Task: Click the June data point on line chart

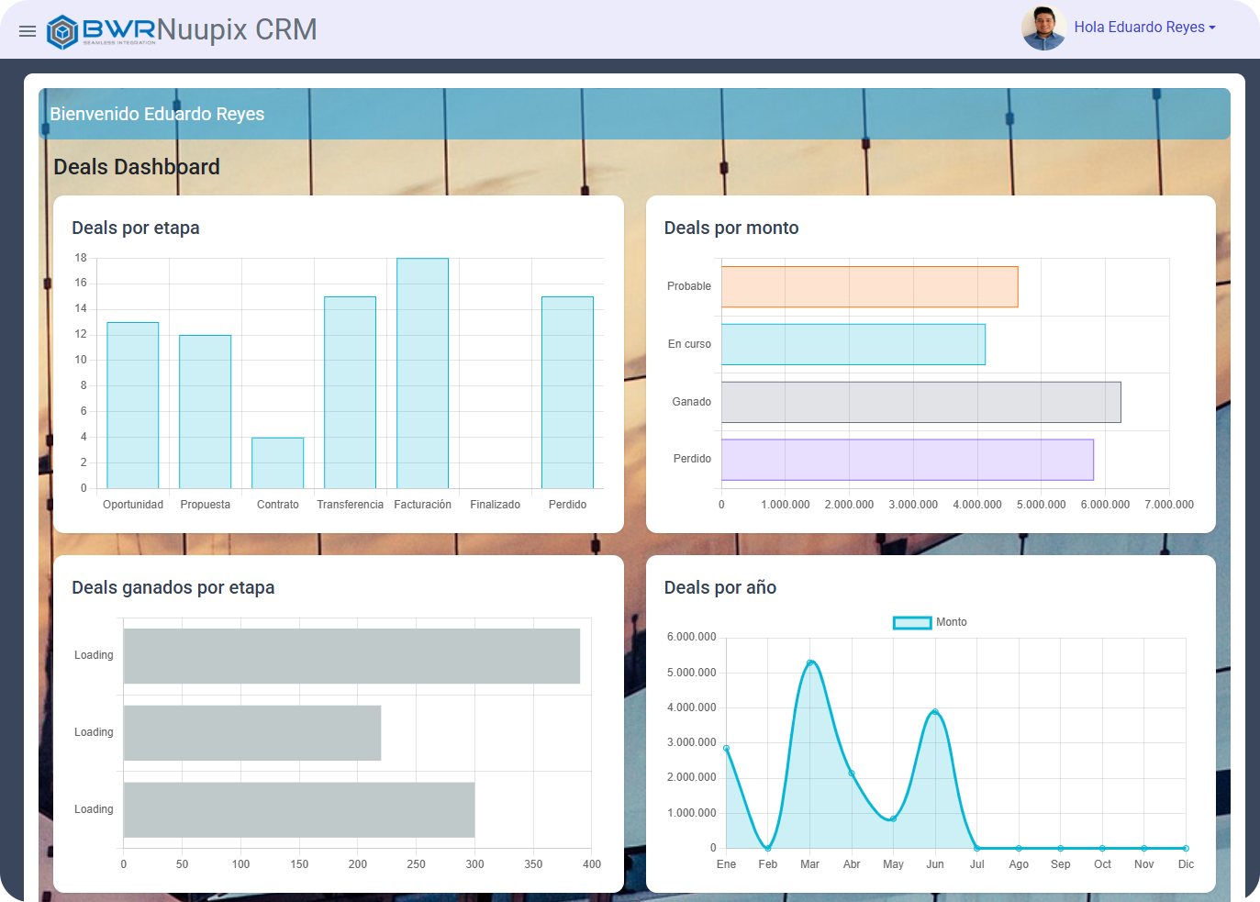Action: 935,712
